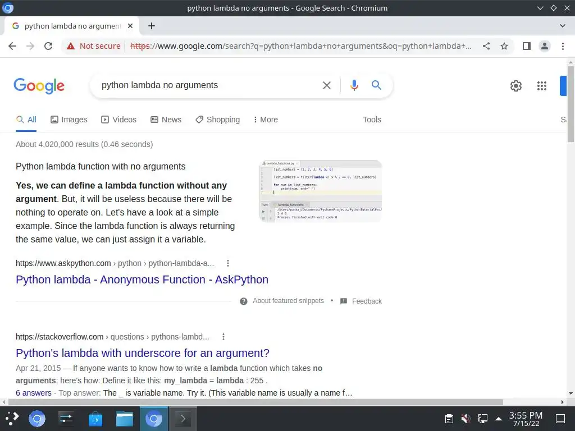This screenshot has width=575, height=431.
Task: Open a new browser tab
Action: (152, 26)
